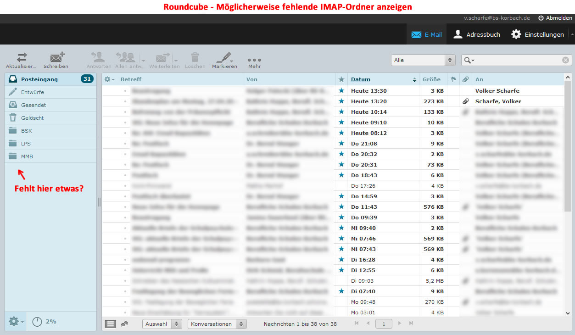Image resolution: width=575 pixels, height=335 pixels.
Task: Toggle star on Di 07:40 message
Action: tap(341, 291)
